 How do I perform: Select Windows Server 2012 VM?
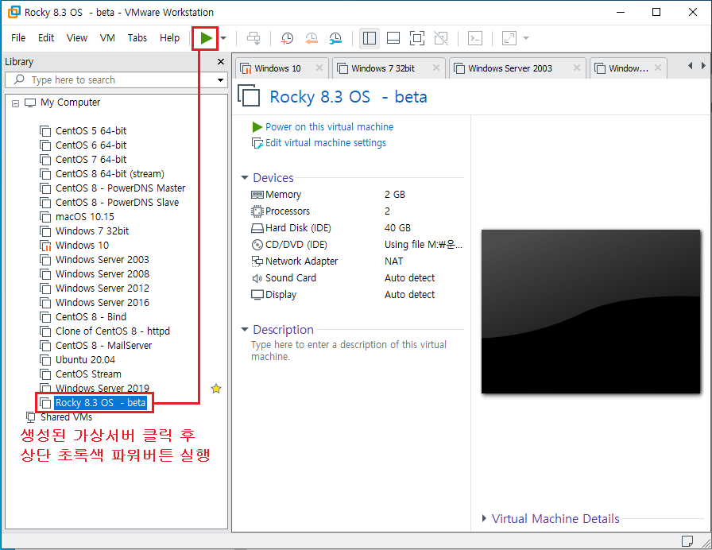(x=103, y=289)
